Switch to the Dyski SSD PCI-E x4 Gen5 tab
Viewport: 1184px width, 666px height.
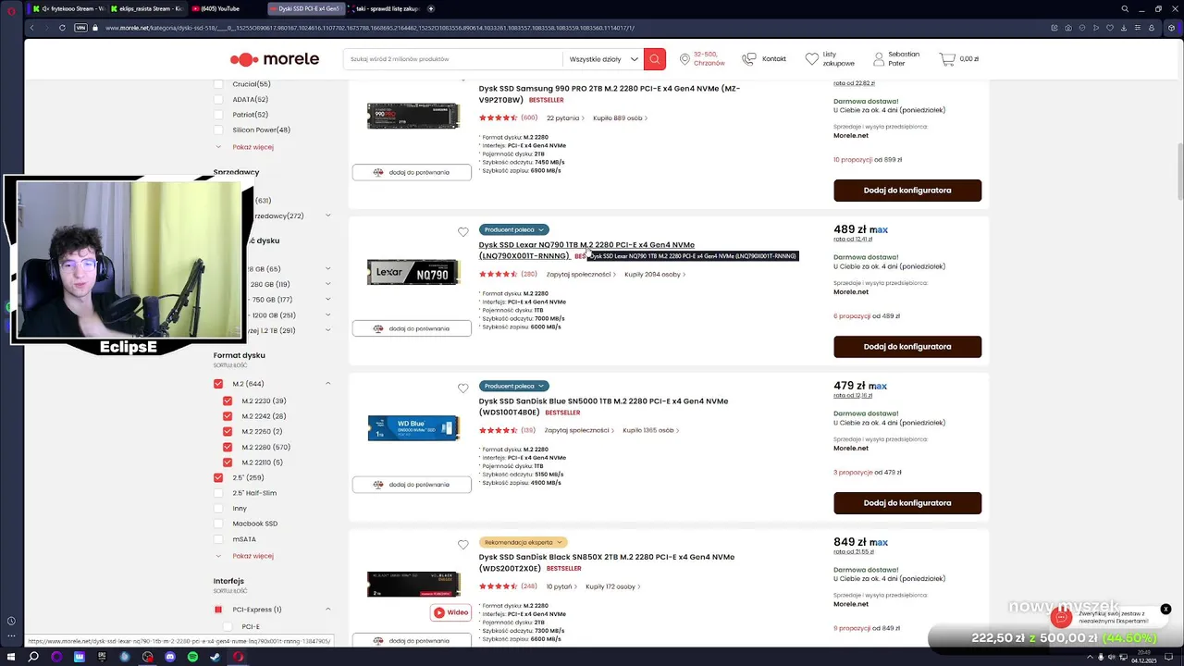[x=307, y=8]
